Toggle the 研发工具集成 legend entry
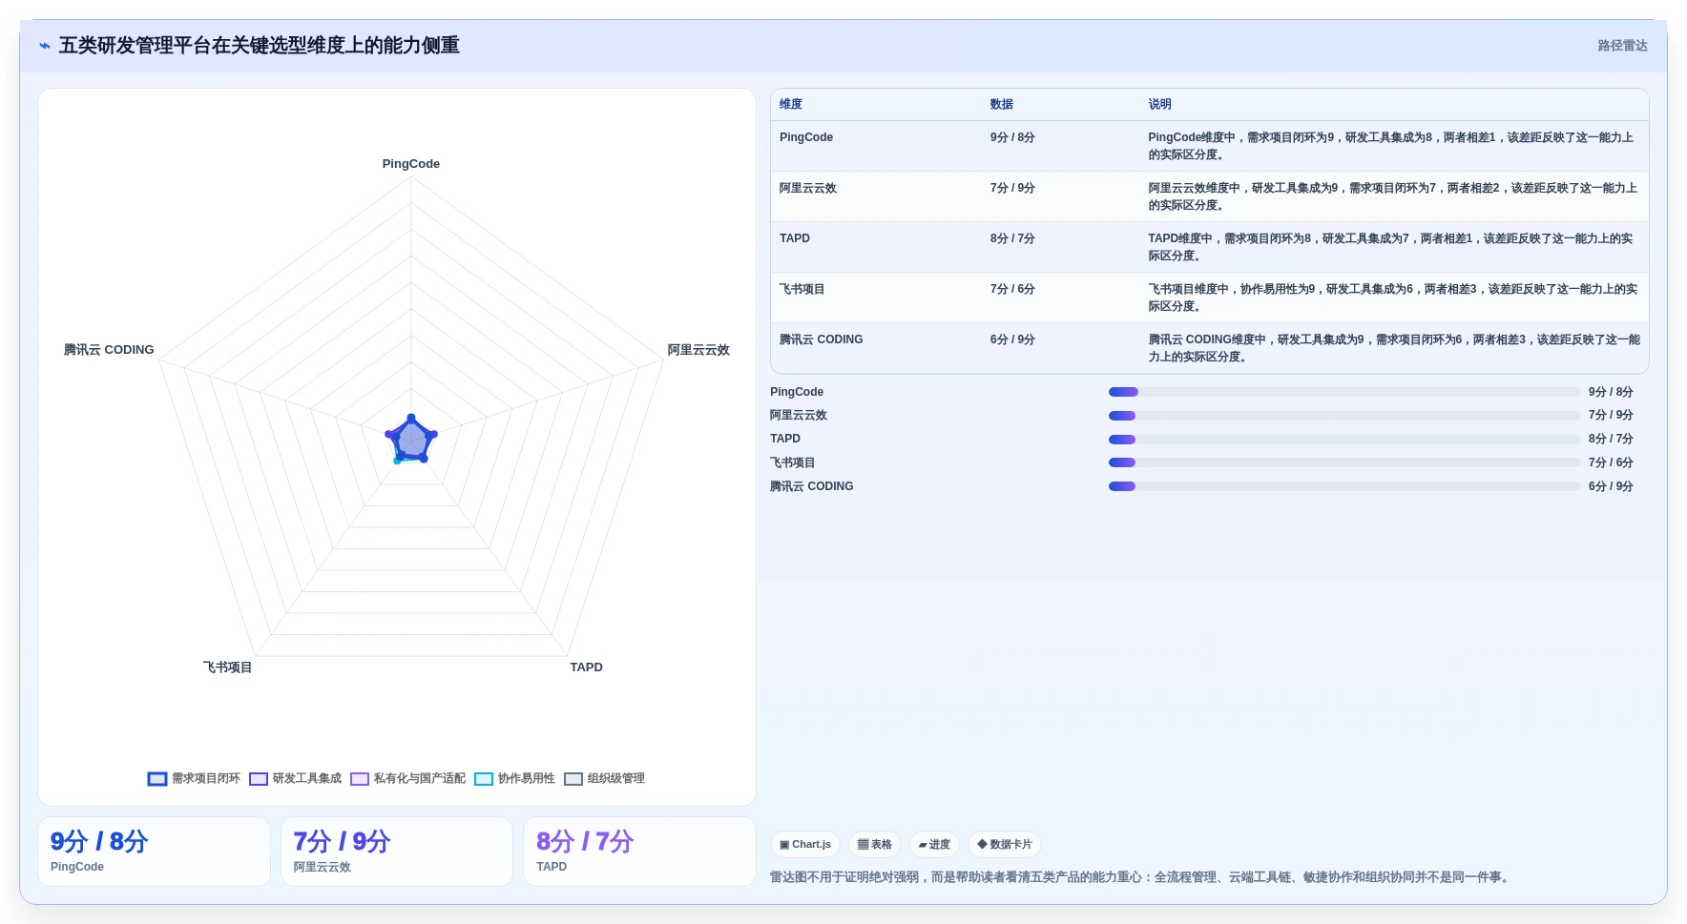This screenshot has width=1687, height=924. click(295, 778)
